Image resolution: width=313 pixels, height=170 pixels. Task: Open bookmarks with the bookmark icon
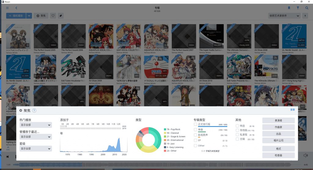pyautogui.click(x=289, y=8)
